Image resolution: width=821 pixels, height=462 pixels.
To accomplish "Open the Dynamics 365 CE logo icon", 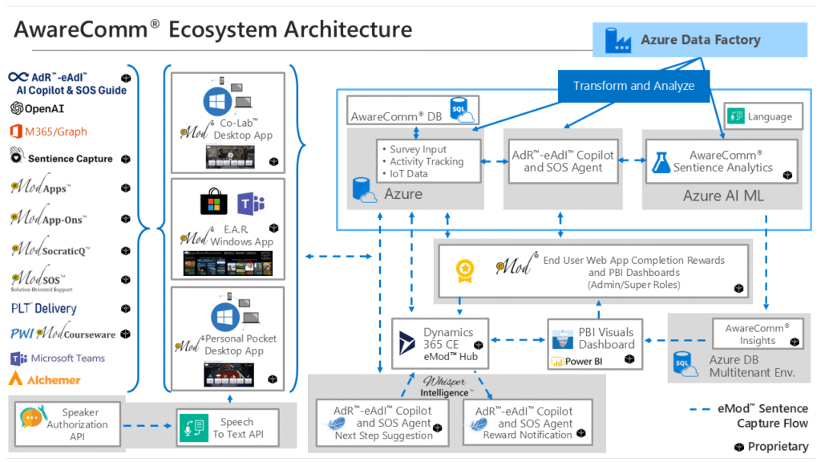I will click(406, 343).
